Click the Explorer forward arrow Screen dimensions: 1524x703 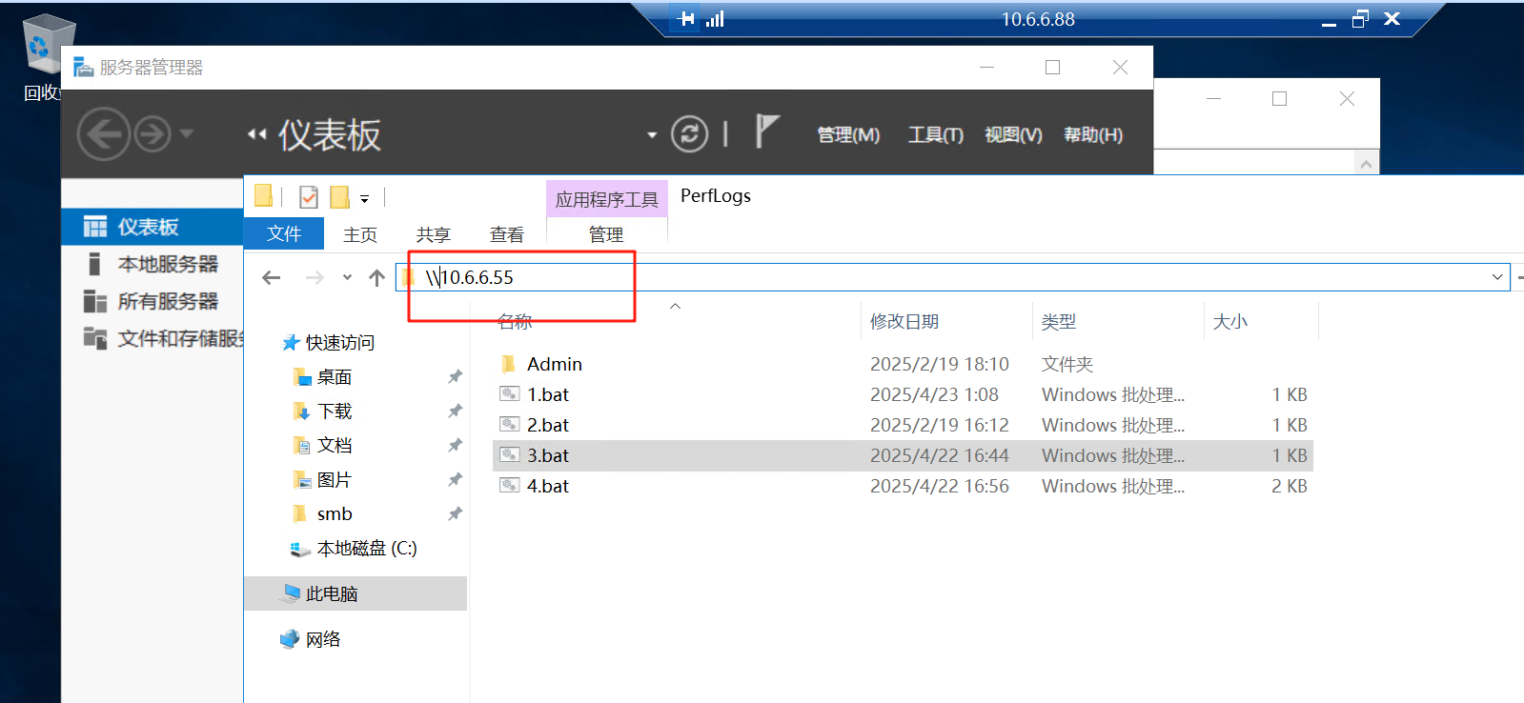315,277
